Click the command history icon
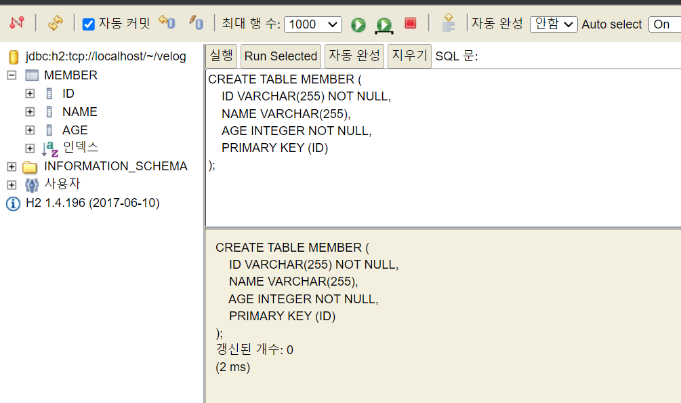The height and width of the screenshot is (403, 681). point(448,22)
